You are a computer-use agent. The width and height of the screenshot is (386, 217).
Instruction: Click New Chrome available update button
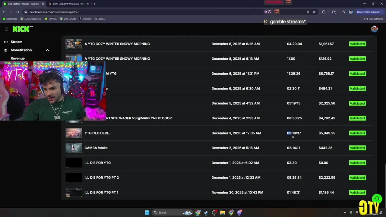pos(370,12)
